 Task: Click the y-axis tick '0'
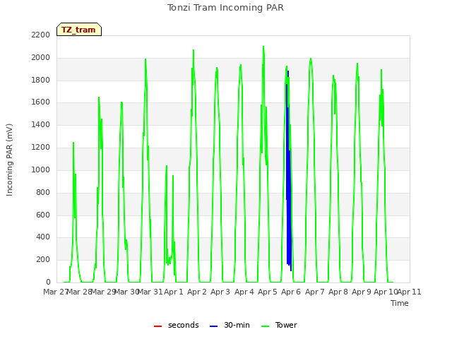coord(48,282)
